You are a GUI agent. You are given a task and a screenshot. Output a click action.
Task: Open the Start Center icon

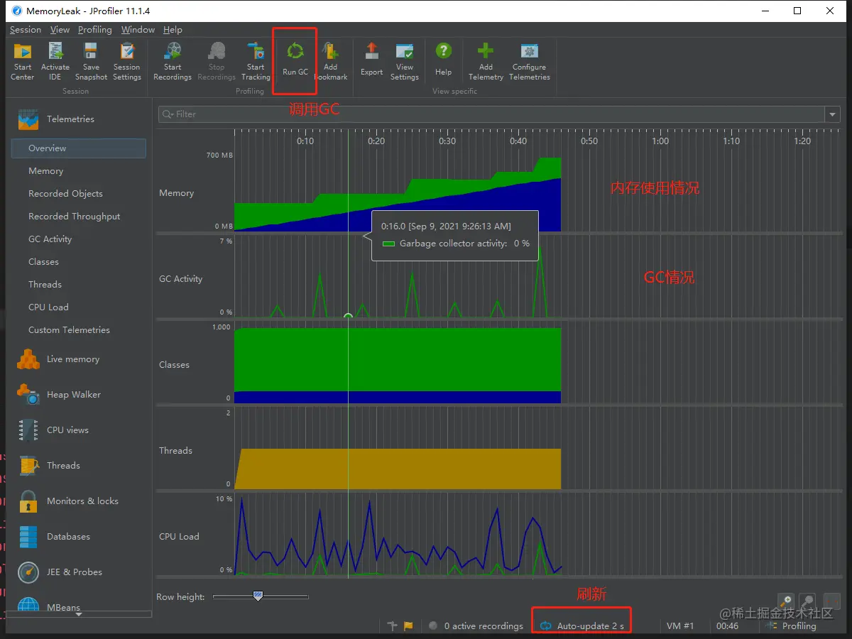(23, 52)
